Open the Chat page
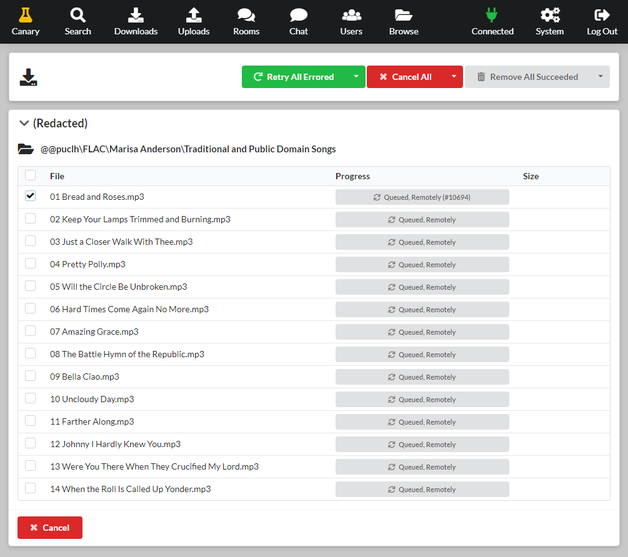628x557 pixels. coord(298,21)
